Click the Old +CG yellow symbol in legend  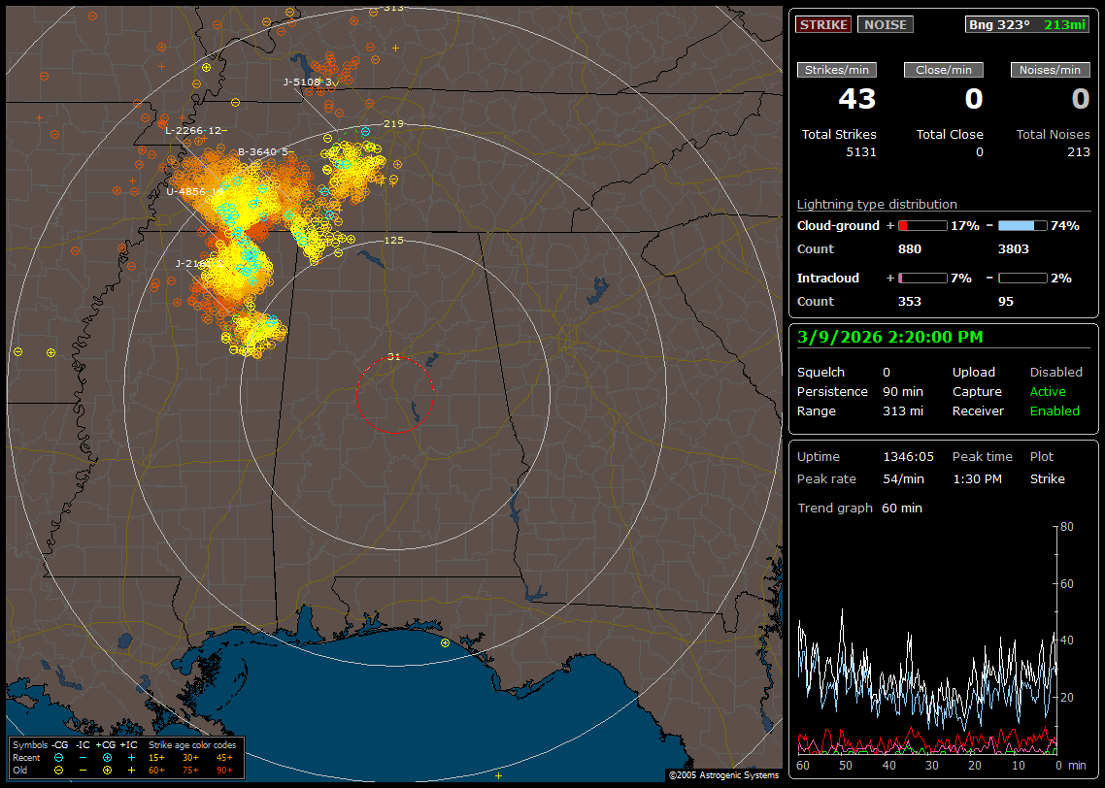[107, 770]
